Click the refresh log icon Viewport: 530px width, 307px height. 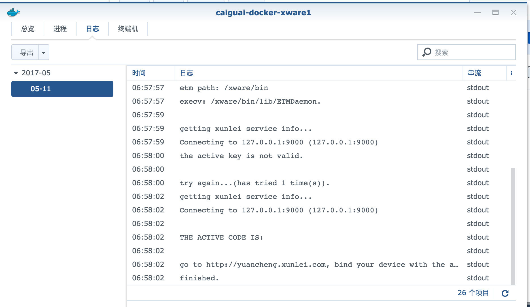505,293
